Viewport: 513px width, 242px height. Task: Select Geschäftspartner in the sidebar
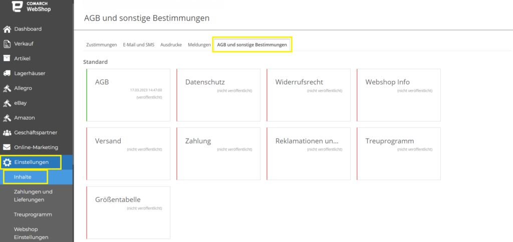[x=37, y=132]
